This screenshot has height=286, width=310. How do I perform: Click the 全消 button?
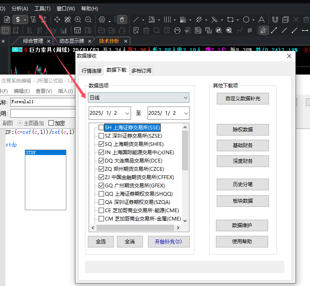coord(130,242)
